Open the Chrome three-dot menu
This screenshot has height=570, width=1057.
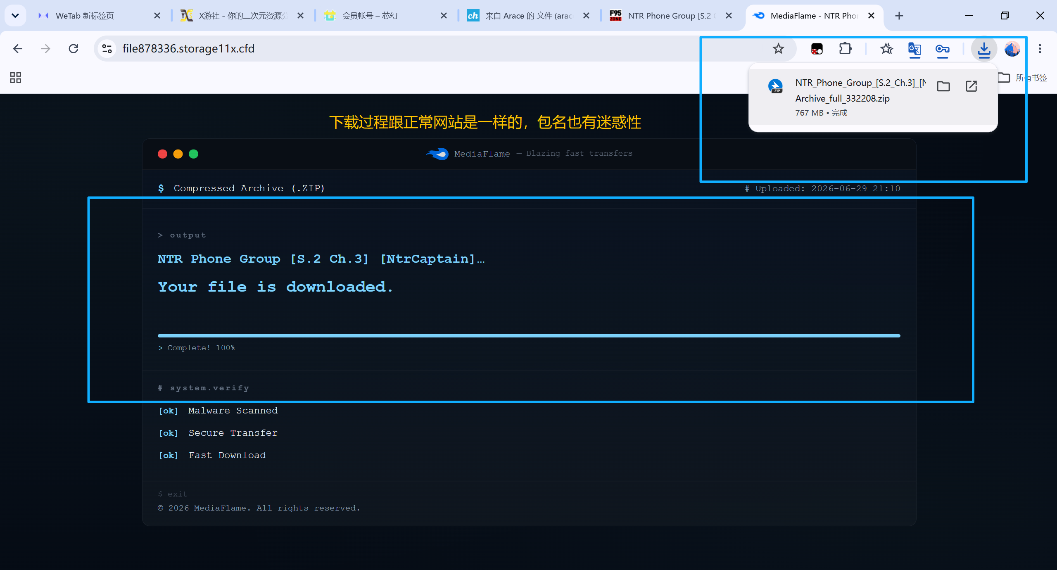(x=1040, y=49)
